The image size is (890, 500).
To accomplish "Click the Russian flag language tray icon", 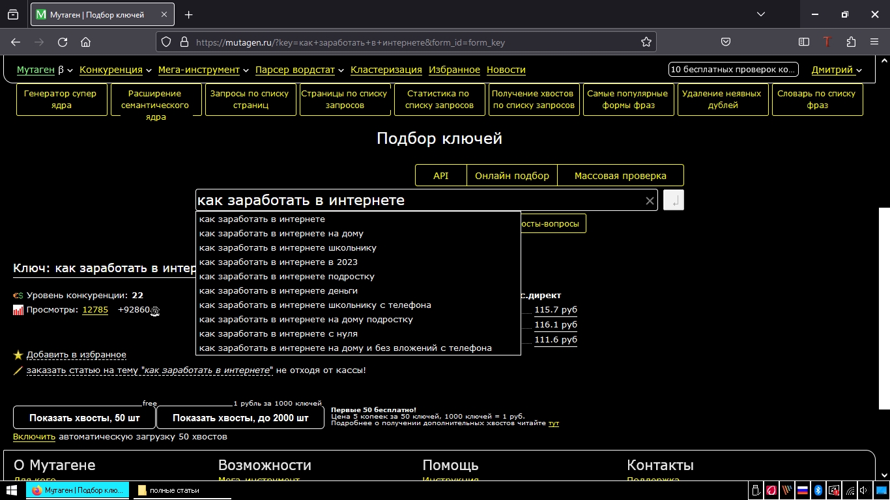I will pyautogui.click(x=803, y=490).
